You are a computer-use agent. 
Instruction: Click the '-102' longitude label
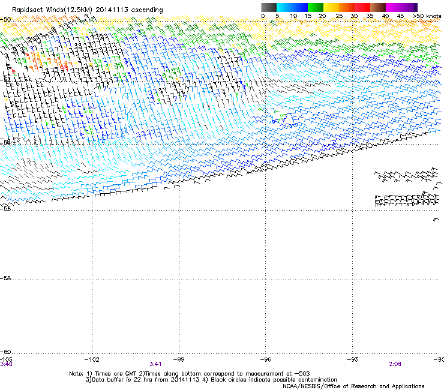click(x=92, y=359)
